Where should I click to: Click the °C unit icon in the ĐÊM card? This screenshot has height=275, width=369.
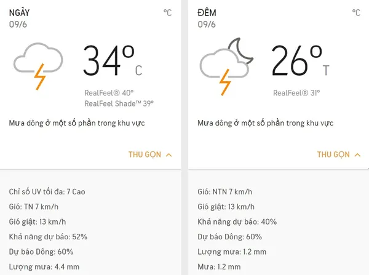pos(356,13)
